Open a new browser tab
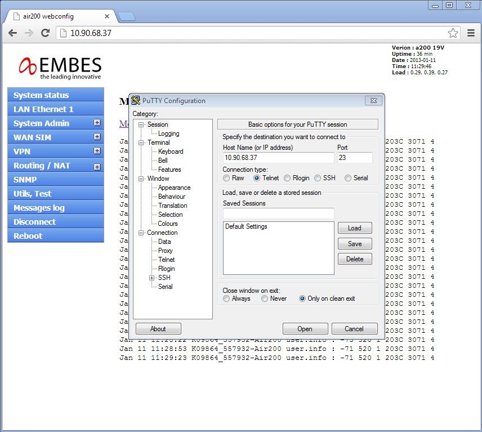 coord(127,16)
